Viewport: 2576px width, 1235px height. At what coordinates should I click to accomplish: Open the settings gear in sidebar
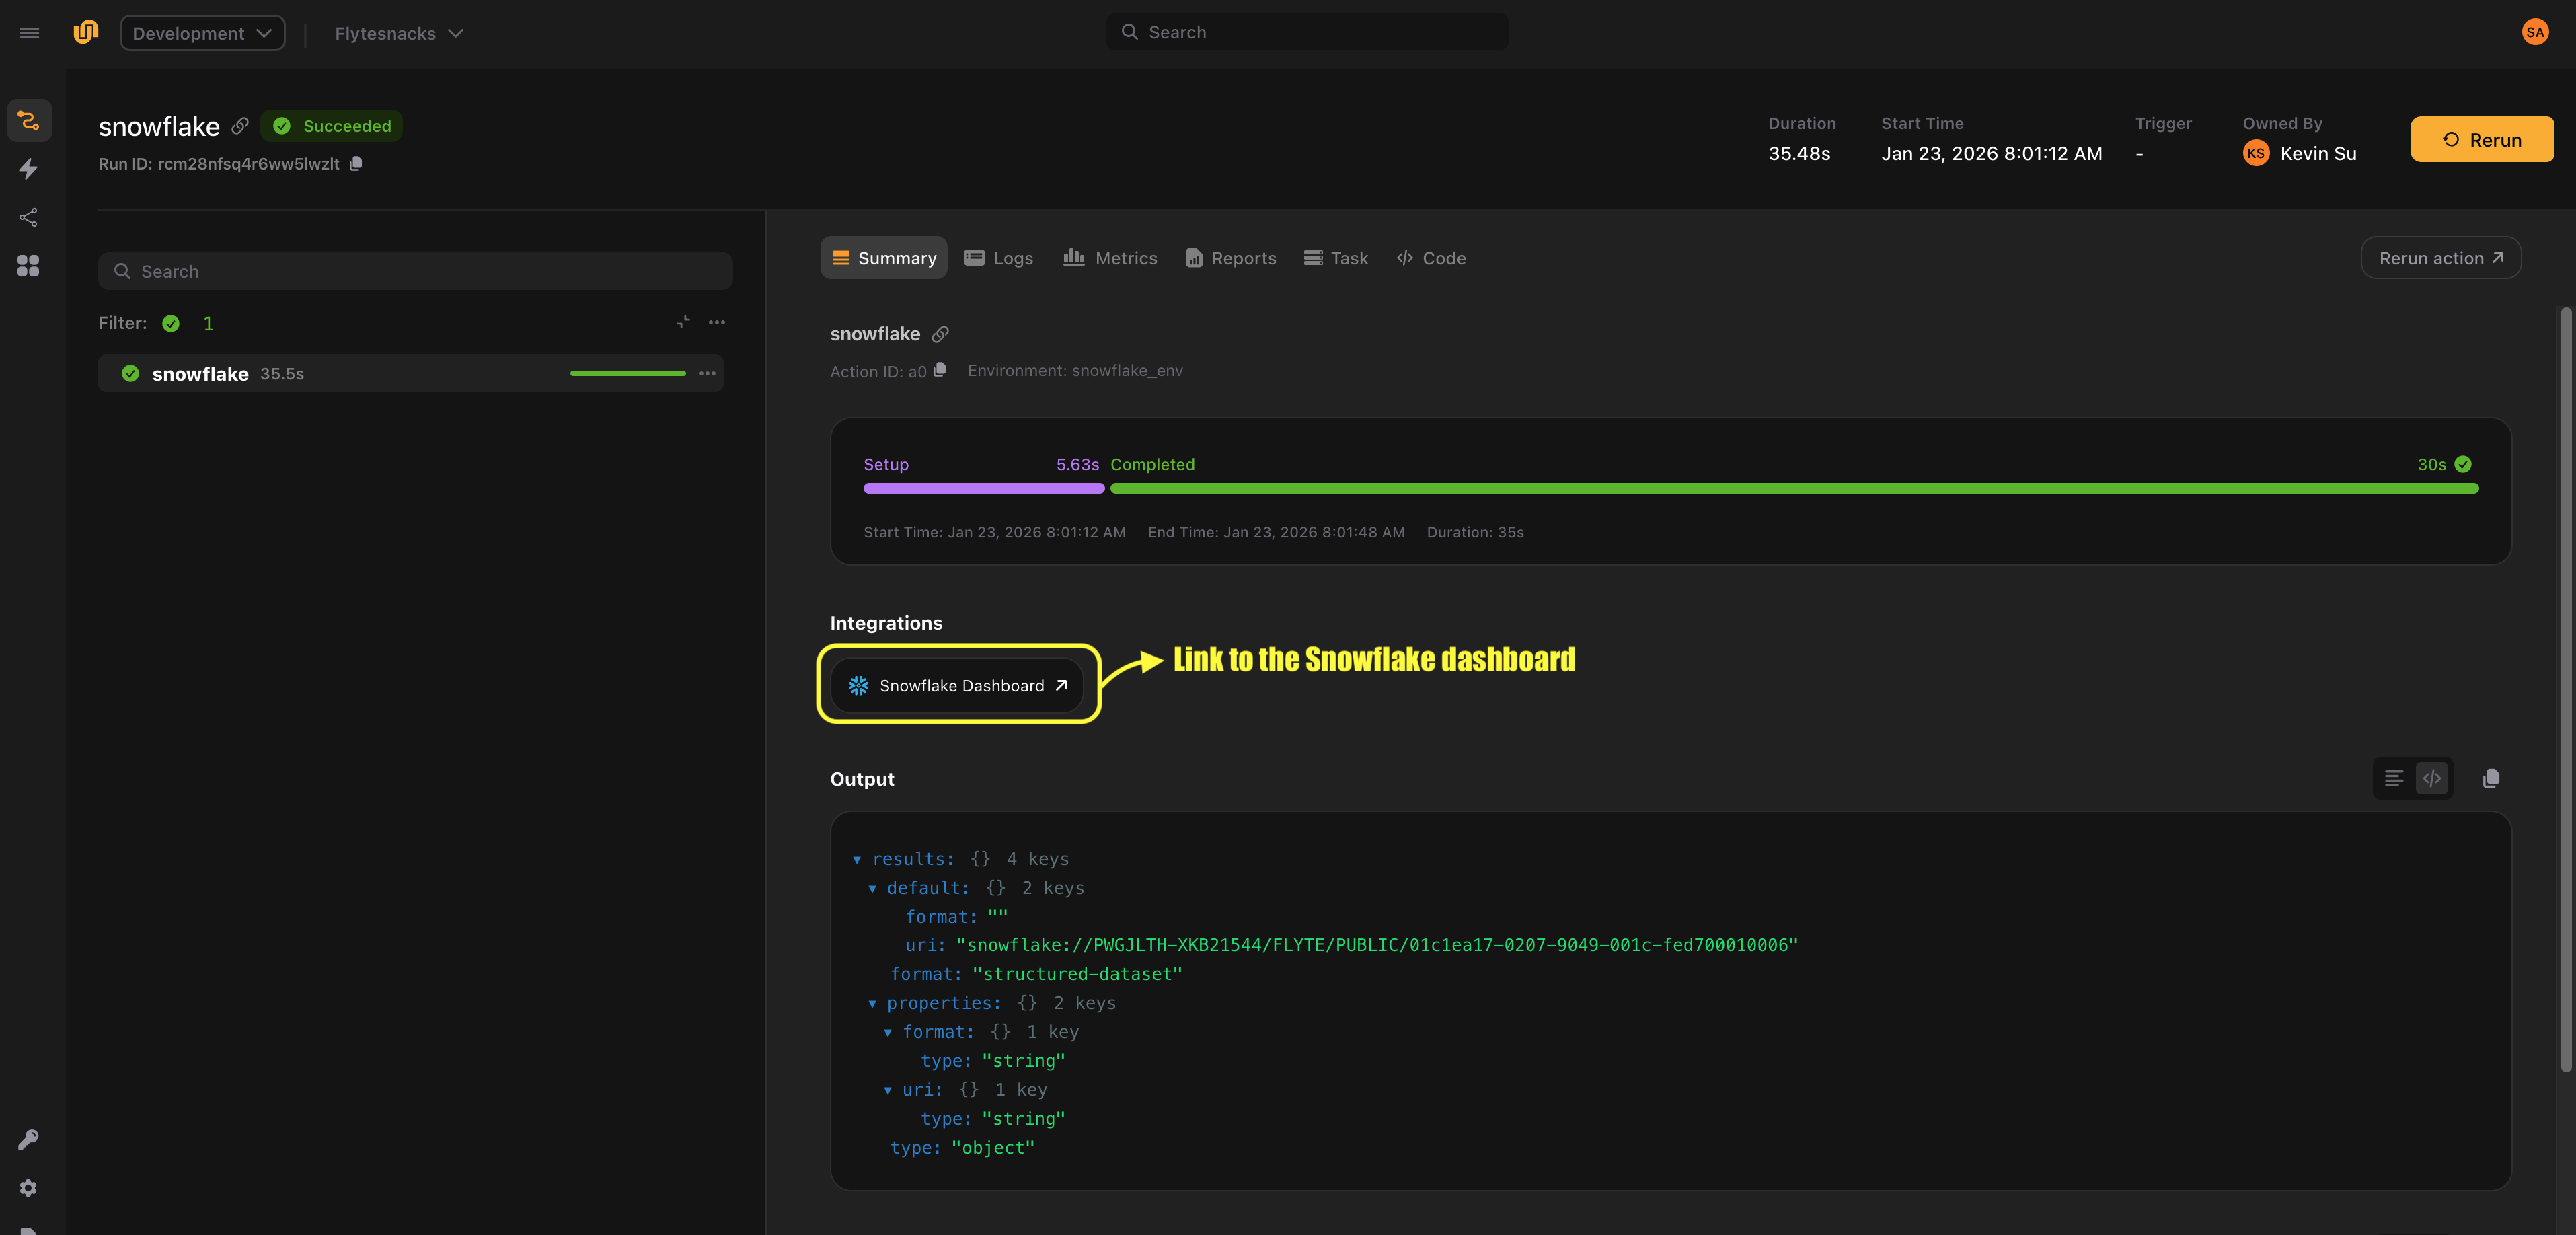29,1187
